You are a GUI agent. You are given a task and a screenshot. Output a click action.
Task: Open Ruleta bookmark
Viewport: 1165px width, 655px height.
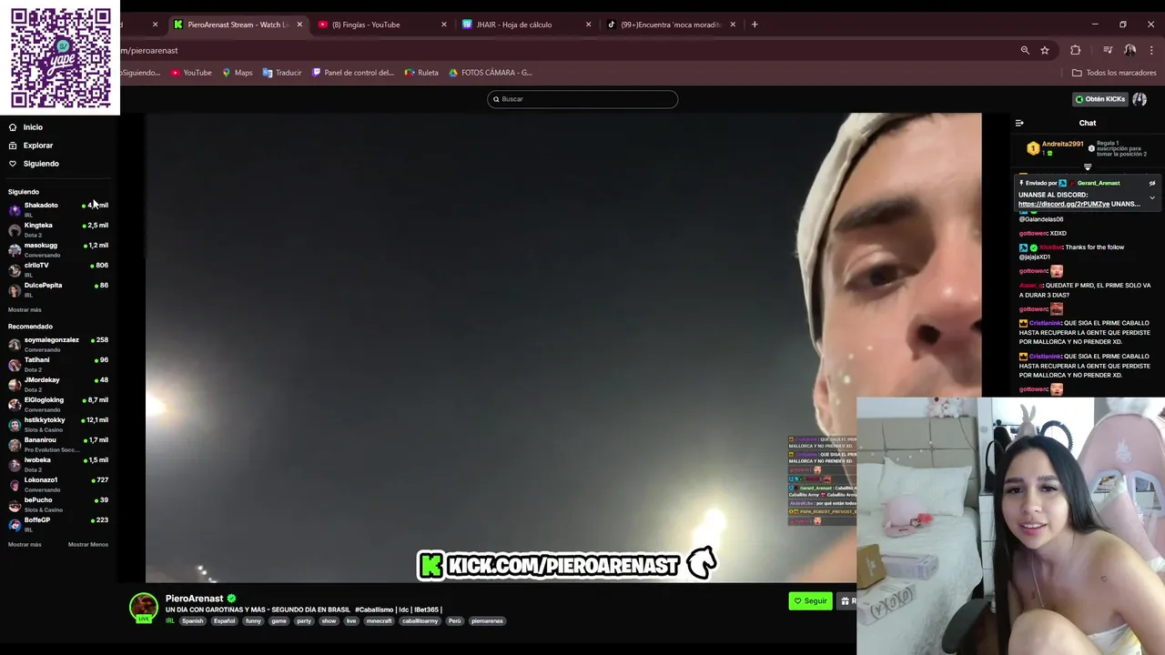tap(421, 73)
